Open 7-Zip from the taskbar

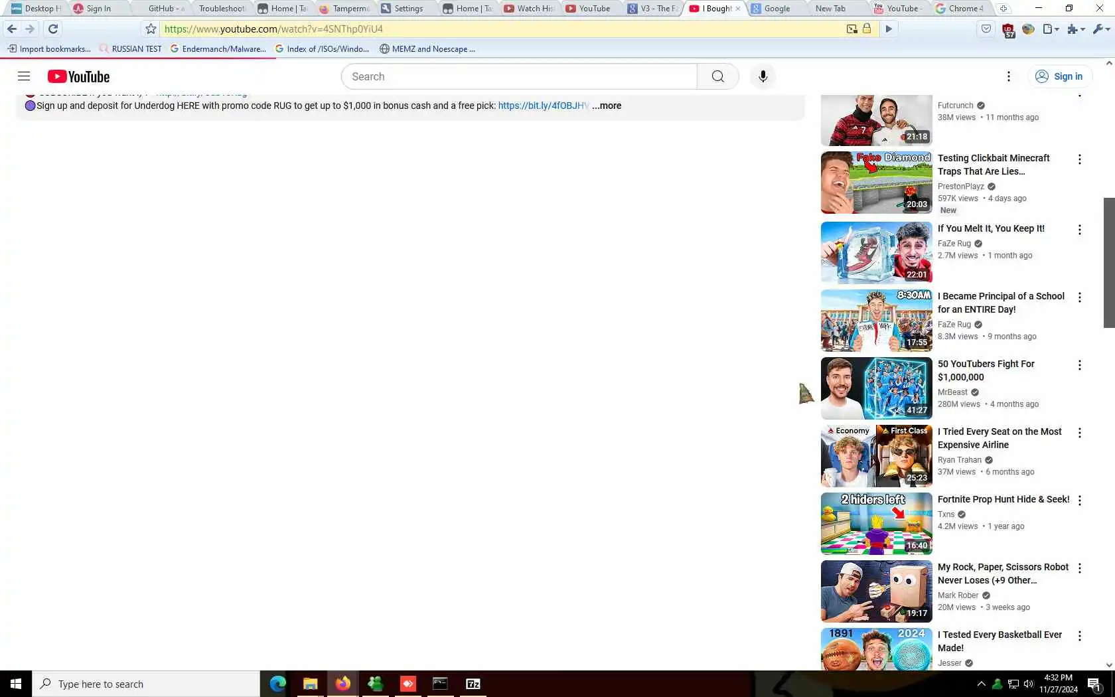point(473,684)
